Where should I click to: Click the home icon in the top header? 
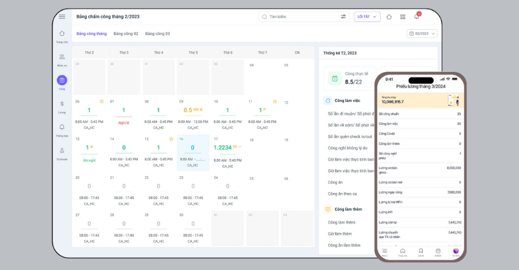389,17
